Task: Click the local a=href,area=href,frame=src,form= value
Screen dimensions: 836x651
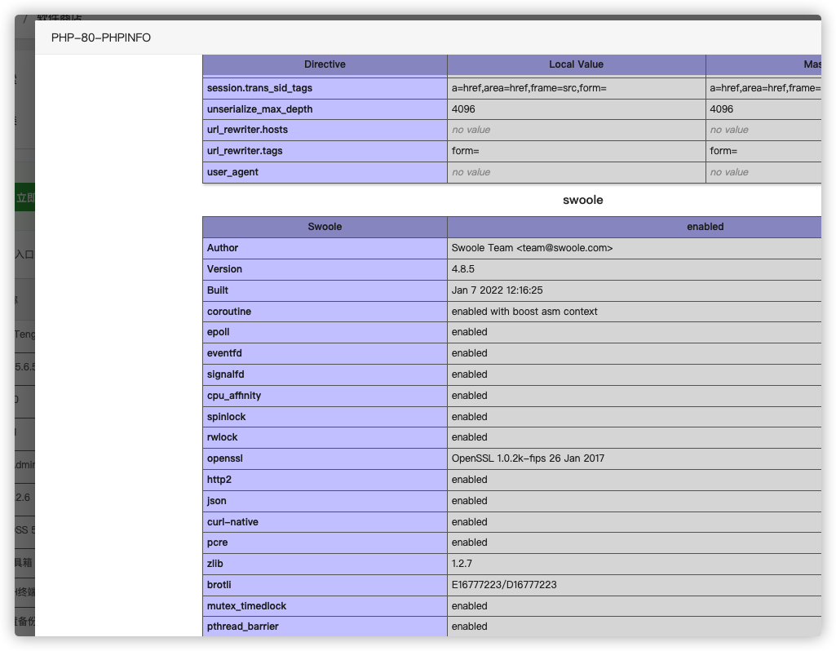Action: click(x=529, y=88)
